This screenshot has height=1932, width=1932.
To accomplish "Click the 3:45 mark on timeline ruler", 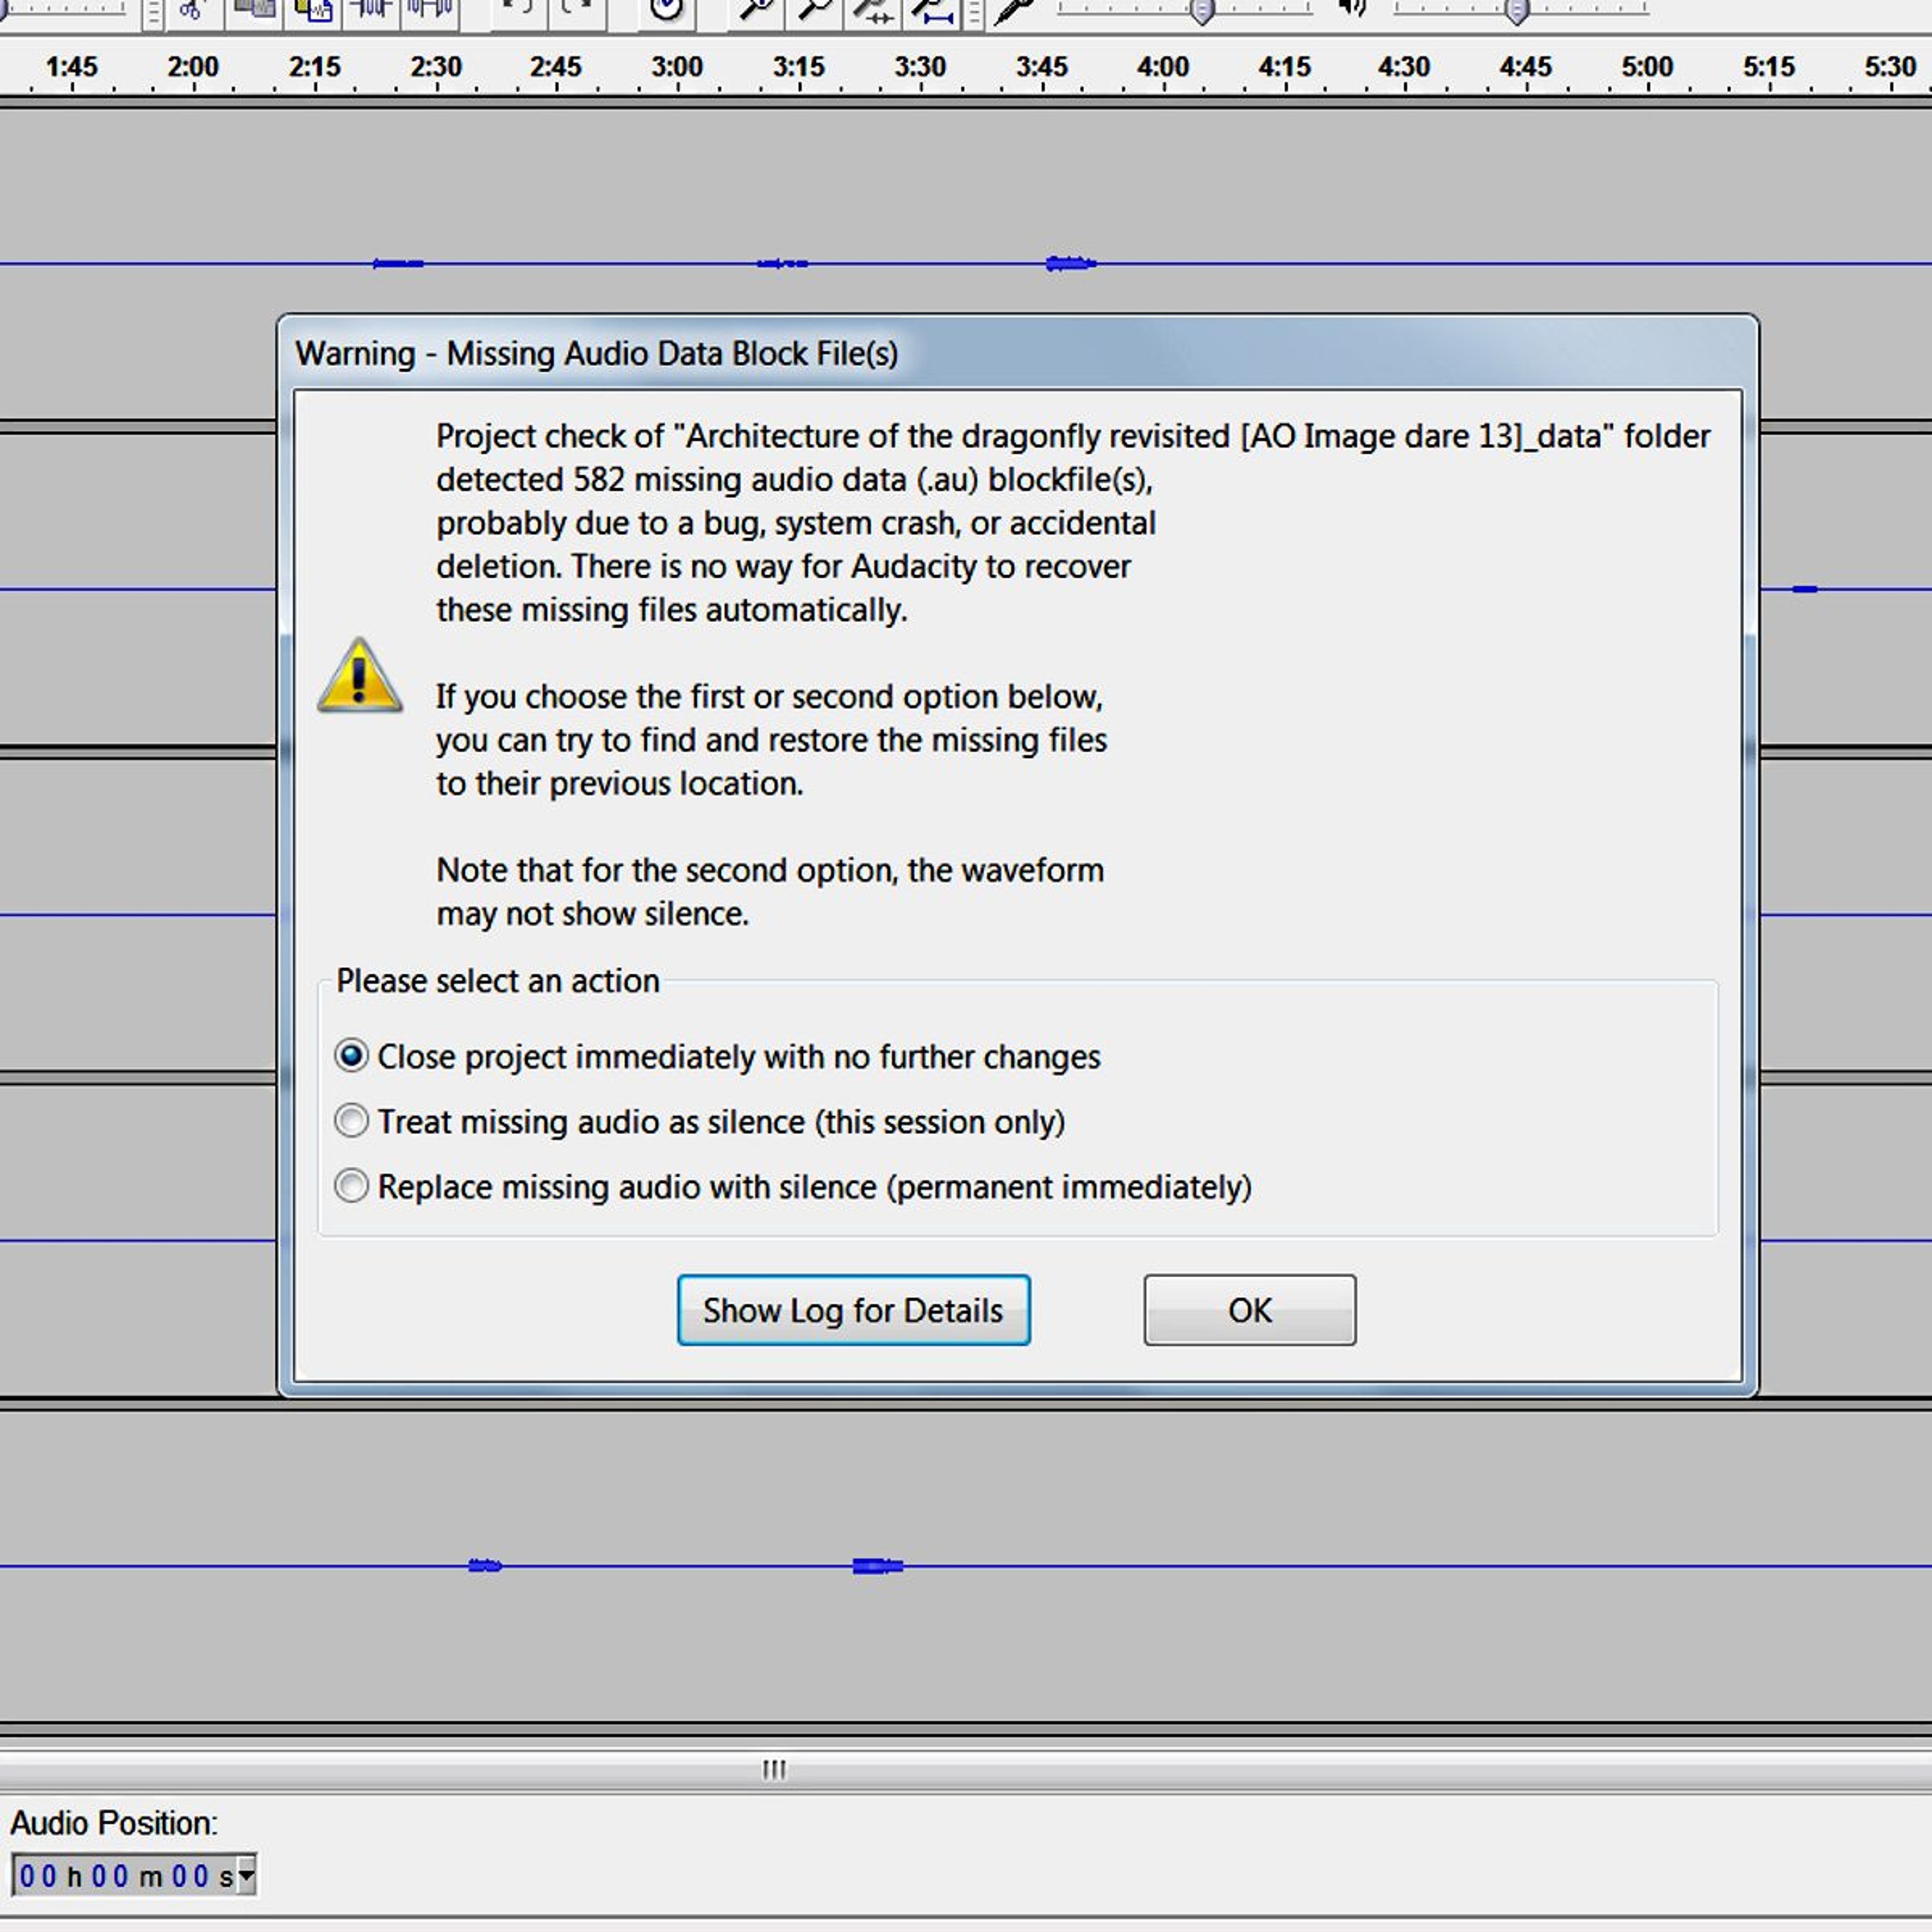I will tap(1042, 67).
